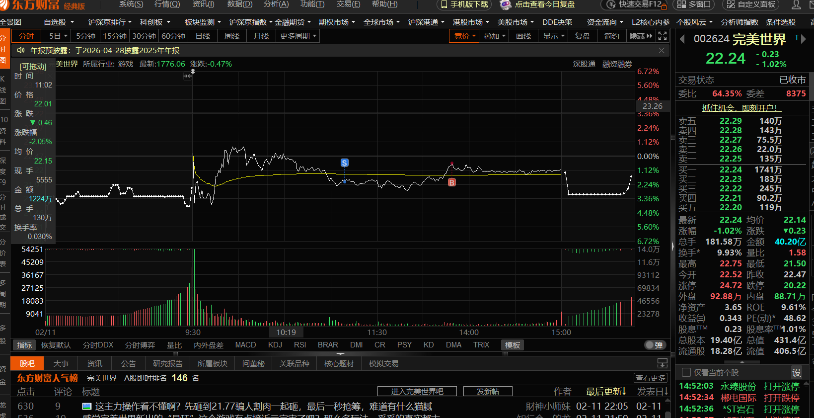Click the T marker next to 完美世界
The width and height of the screenshot is (814, 418).
coord(797,38)
